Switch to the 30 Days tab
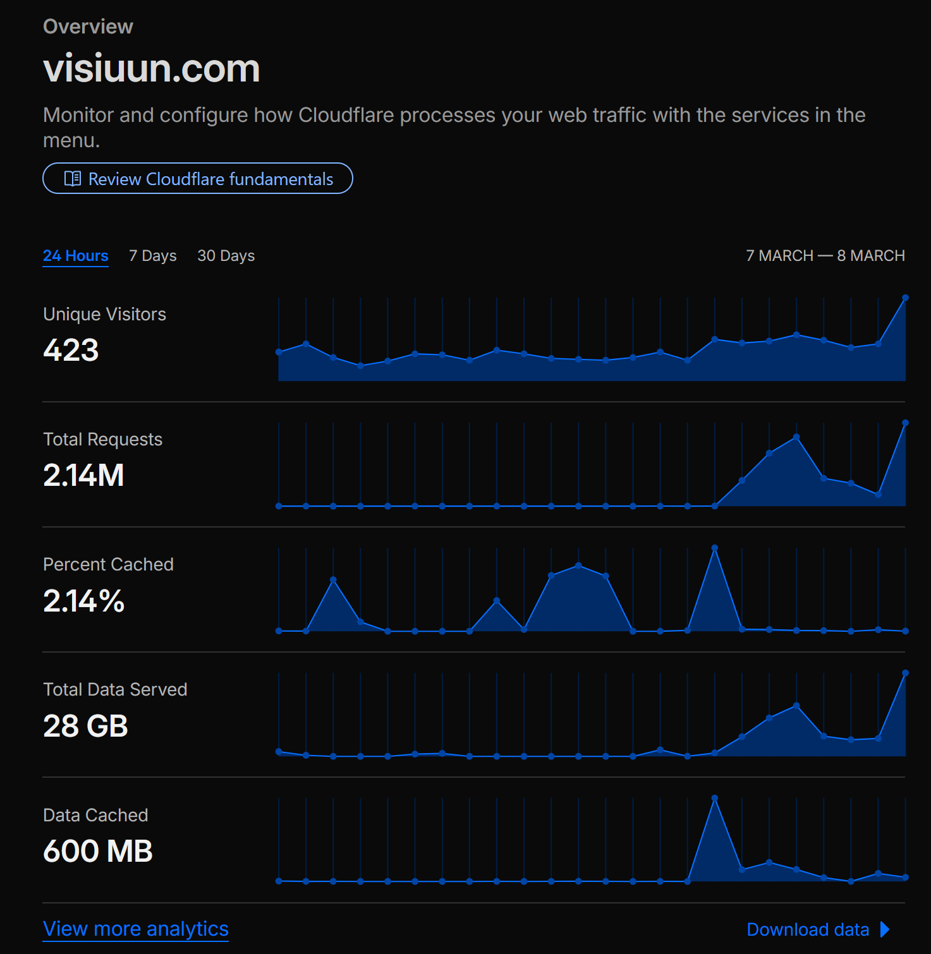 [x=226, y=256]
